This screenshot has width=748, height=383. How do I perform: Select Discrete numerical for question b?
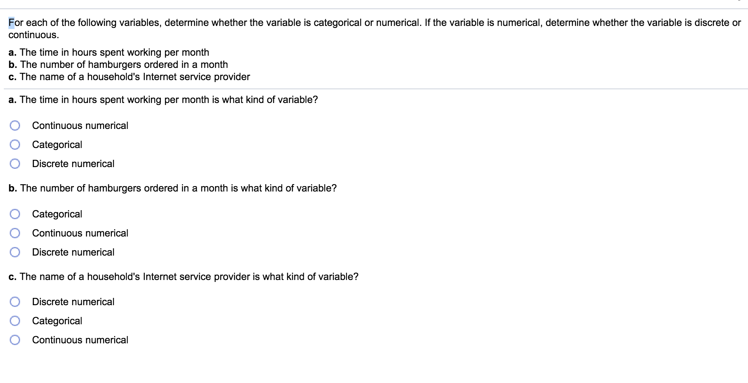pos(15,252)
